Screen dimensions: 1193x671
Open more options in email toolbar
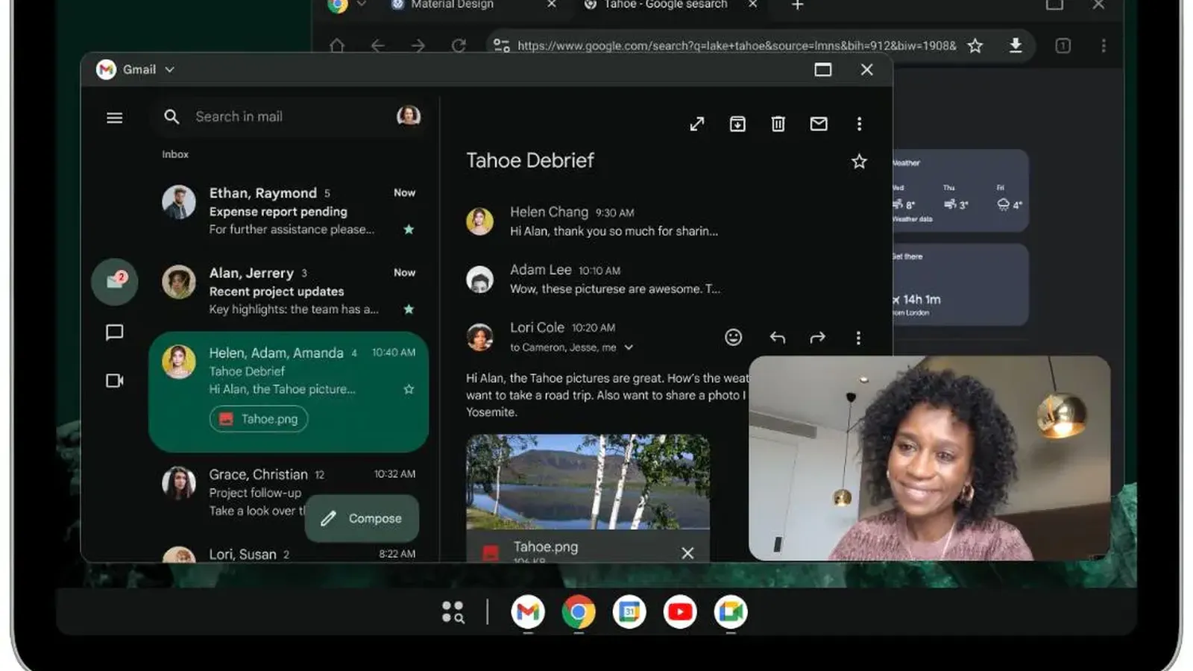859,124
